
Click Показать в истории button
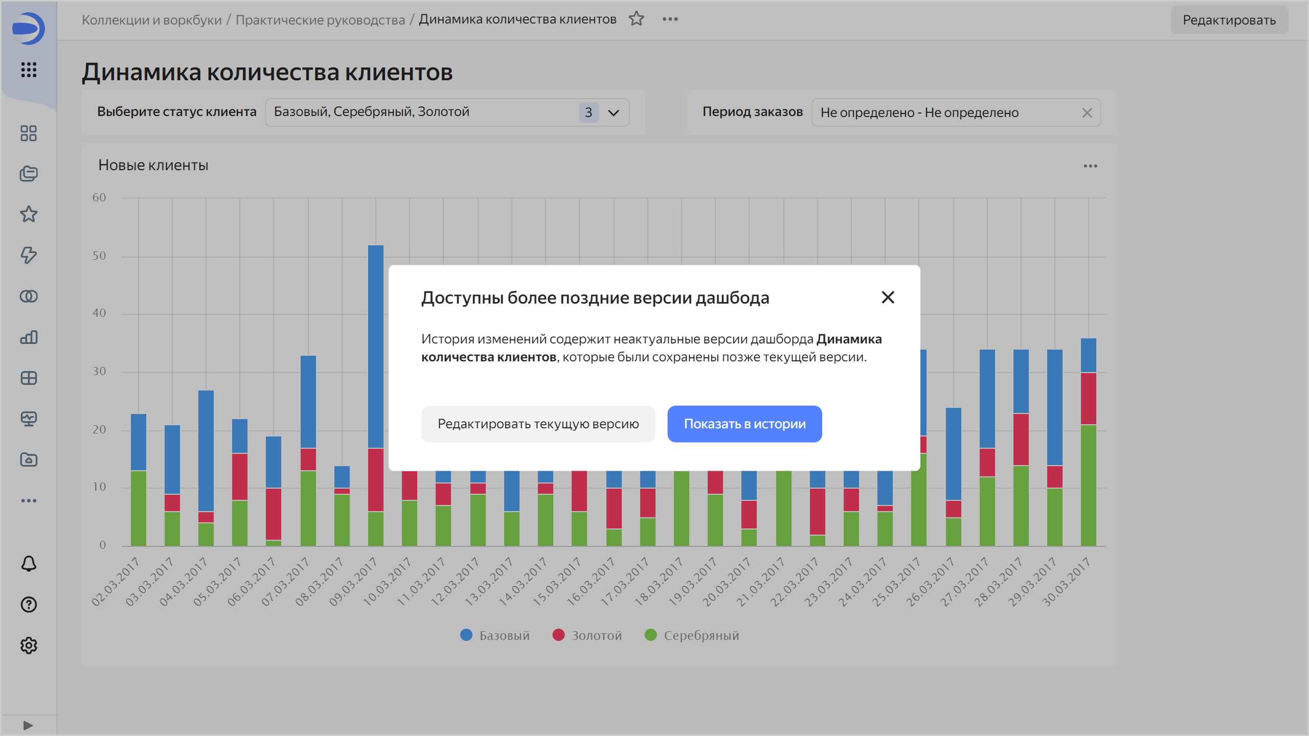coord(744,424)
